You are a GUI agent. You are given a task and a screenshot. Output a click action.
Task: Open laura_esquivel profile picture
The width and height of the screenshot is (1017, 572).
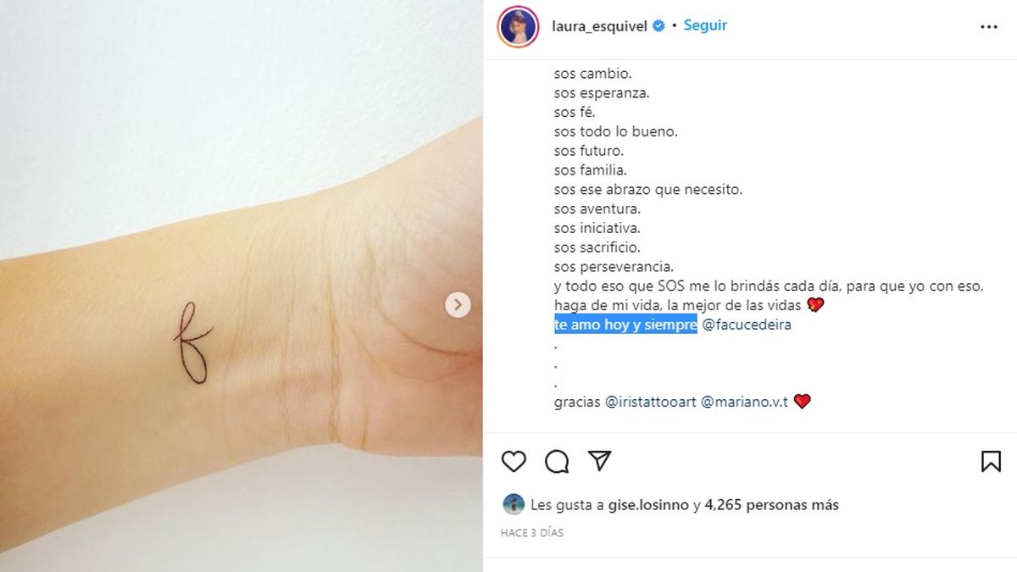point(519,26)
